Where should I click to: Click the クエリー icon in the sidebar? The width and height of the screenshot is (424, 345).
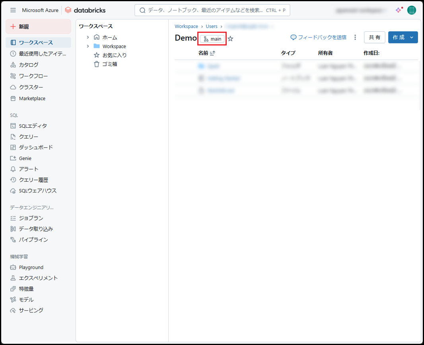[13, 136]
